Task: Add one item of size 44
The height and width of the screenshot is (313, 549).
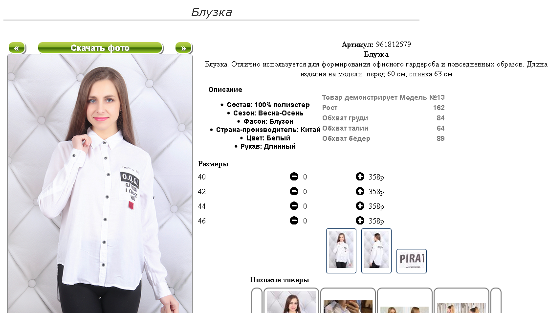Action: 360,206
